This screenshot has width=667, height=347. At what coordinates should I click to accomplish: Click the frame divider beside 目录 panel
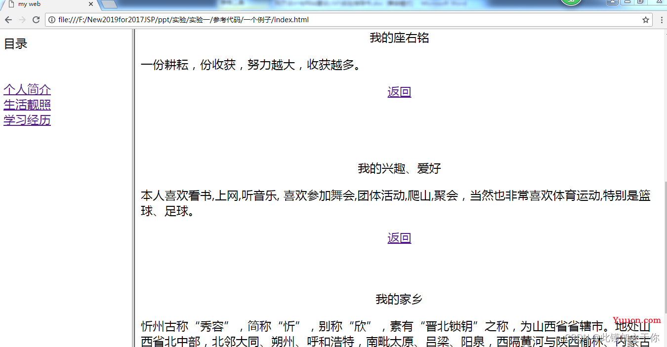(133, 188)
